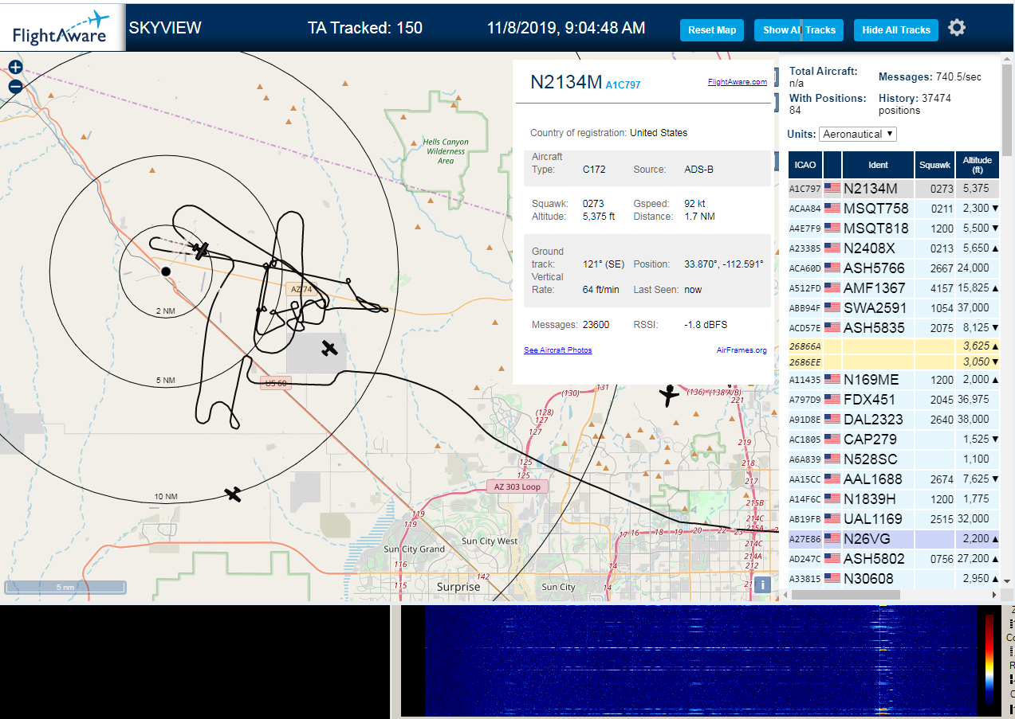Screen dimensions: 1015x719
Task: Zoom out the map with minus icon
Action: [15, 87]
